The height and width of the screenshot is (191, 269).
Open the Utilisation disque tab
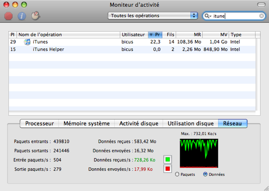(190, 124)
